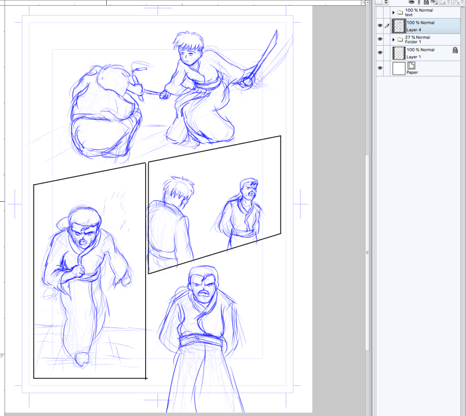
Task: Expand the text layer folder
Action: coord(393,12)
